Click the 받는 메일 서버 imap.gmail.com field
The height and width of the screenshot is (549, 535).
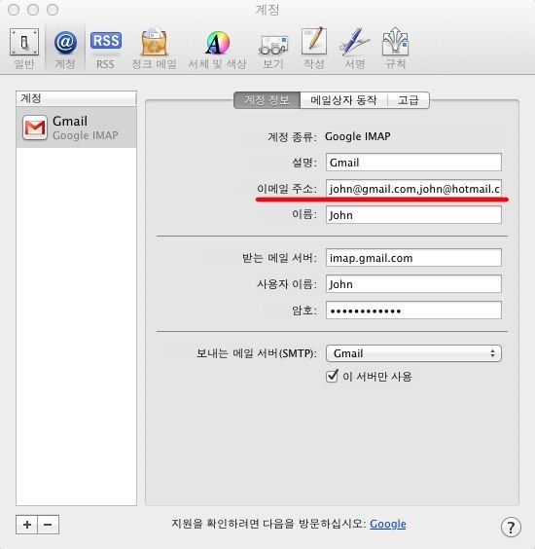point(413,258)
